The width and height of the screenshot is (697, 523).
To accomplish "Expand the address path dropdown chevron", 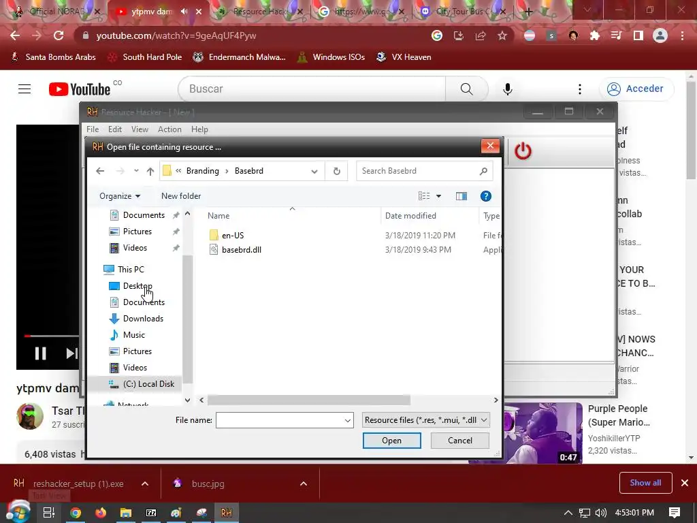I will click(314, 171).
